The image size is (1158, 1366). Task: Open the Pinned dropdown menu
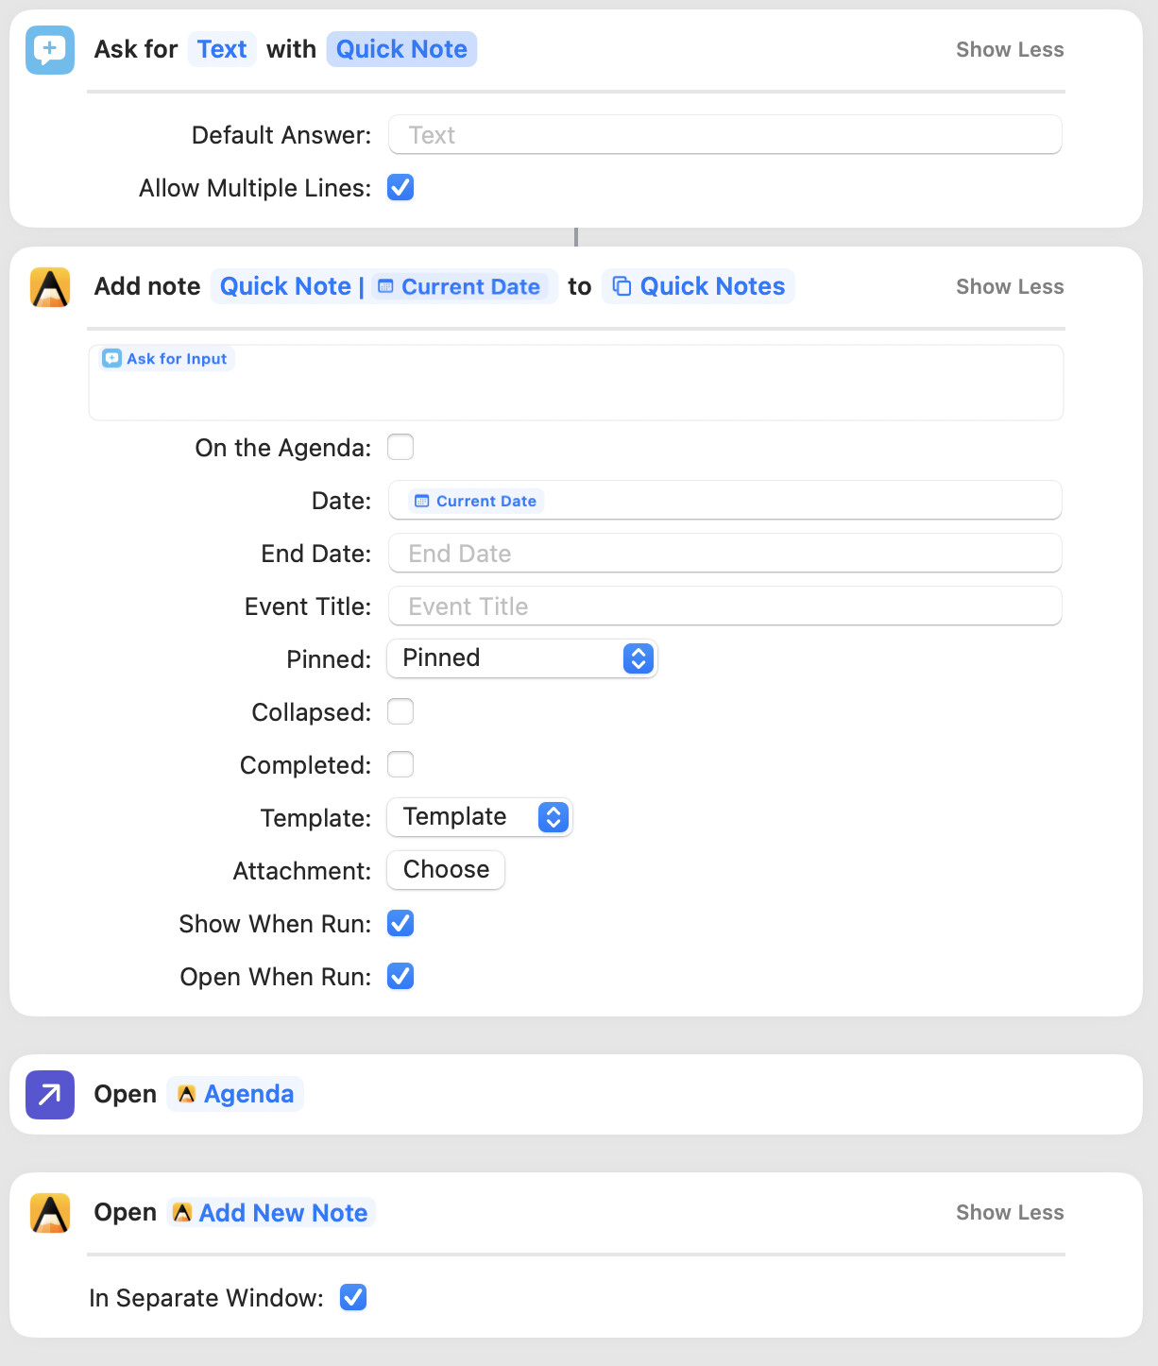click(x=522, y=658)
